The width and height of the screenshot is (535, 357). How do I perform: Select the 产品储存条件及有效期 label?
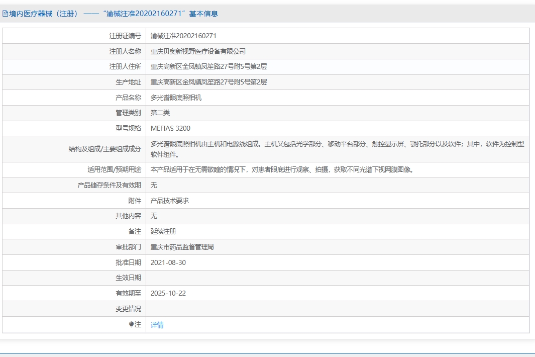[x=109, y=185]
